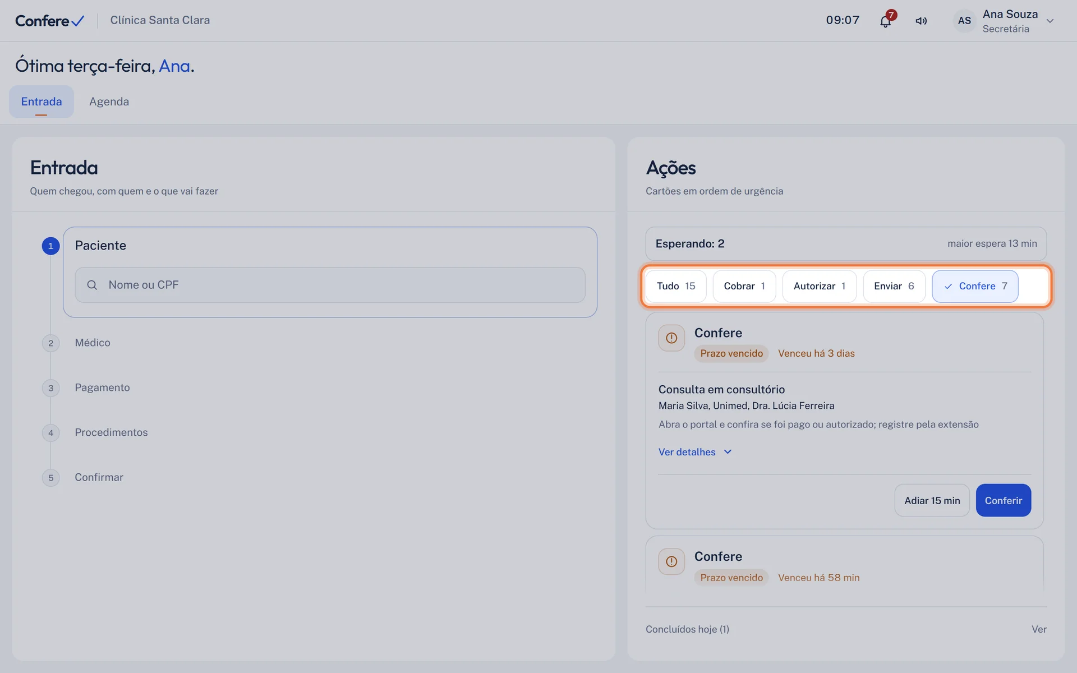Open the Ana Souza account dropdown chevron
Screen dimensions: 1077x673
1050,21
